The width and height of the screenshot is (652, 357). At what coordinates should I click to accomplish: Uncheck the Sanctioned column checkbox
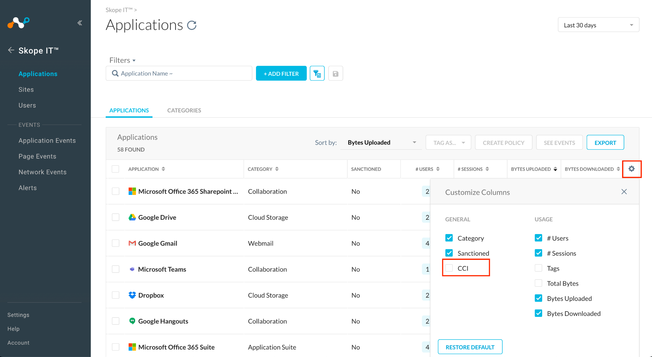point(449,253)
